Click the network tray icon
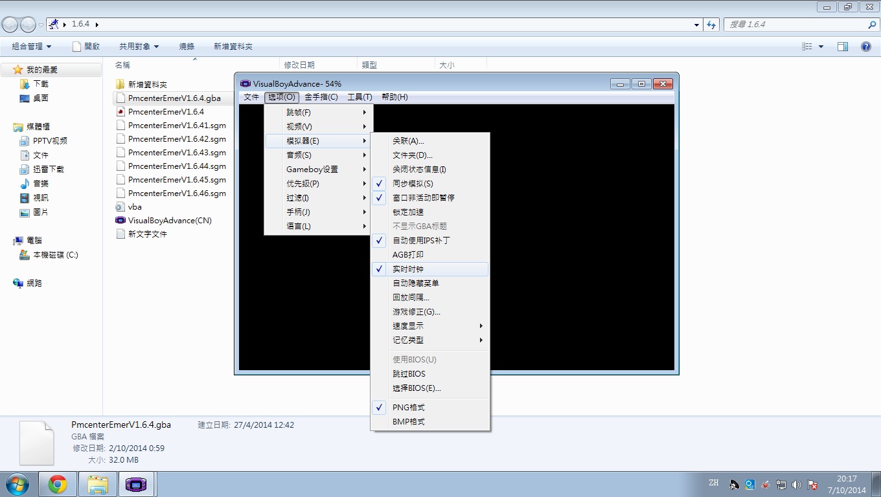881x497 pixels. coord(781,484)
